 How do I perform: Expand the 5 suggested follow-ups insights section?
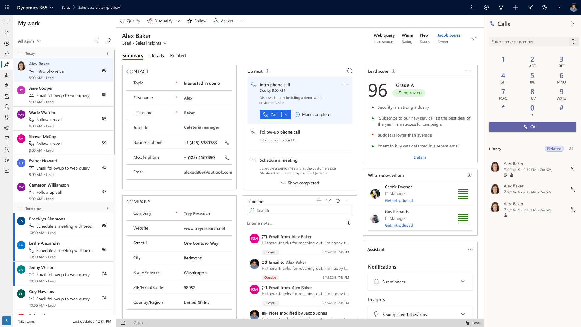pyautogui.click(x=463, y=314)
